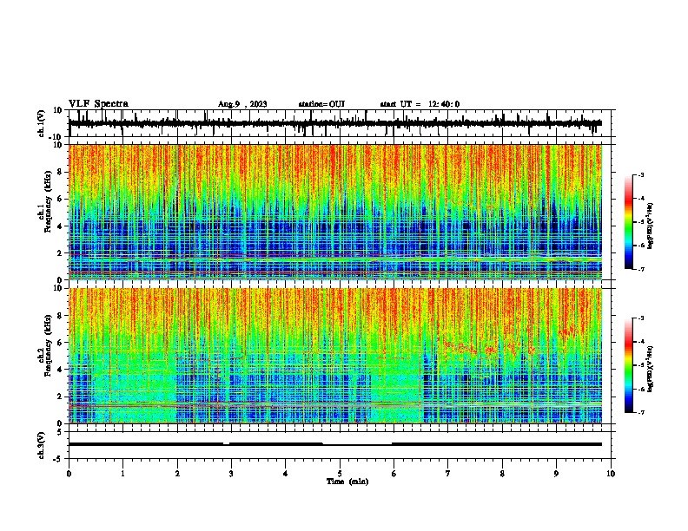
Task: Click the "-3" label on ch.1 colorbar
Action: pos(641,175)
